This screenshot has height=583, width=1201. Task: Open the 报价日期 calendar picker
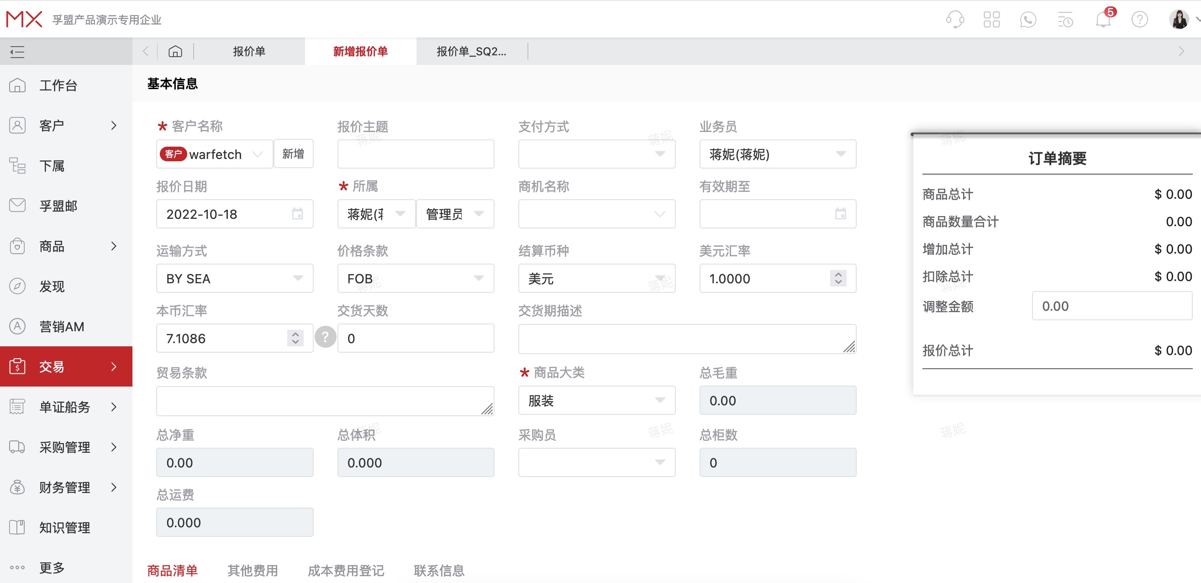pos(297,214)
